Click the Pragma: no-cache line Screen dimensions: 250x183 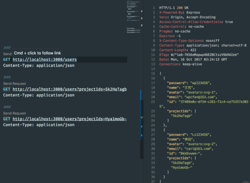click(x=174, y=31)
